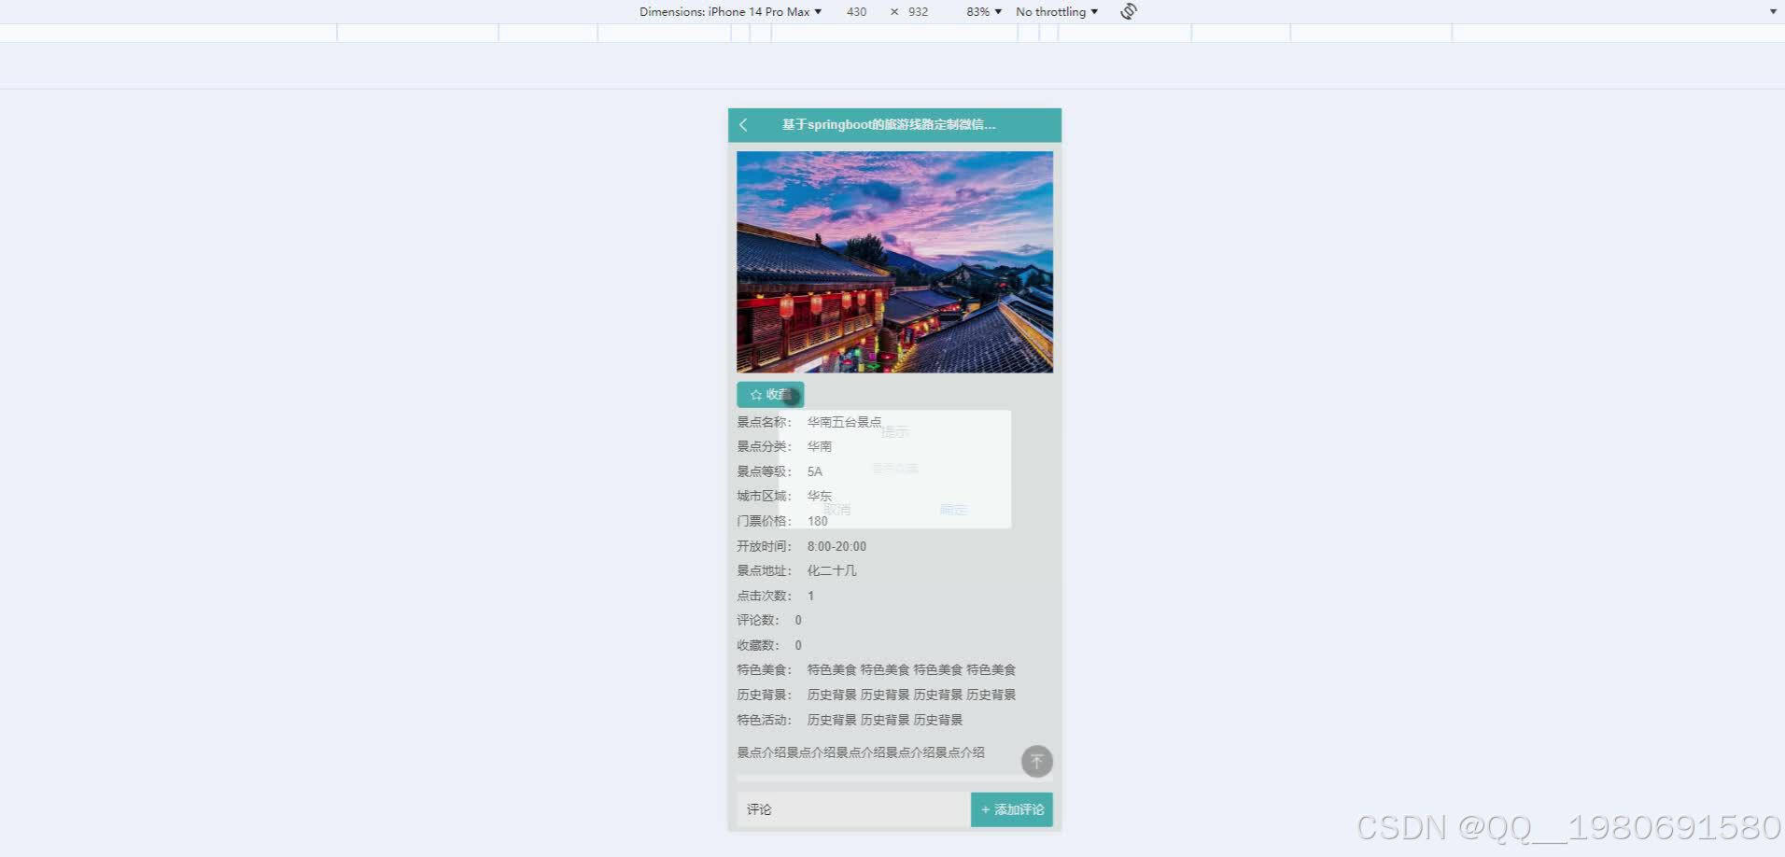Click the × separator between width and height
Image resolution: width=1785 pixels, height=857 pixels.
tap(893, 11)
